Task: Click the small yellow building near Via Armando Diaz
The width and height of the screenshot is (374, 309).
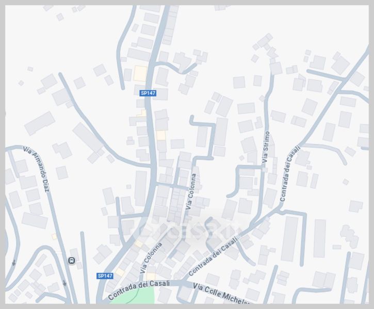Action: point(54,236)
